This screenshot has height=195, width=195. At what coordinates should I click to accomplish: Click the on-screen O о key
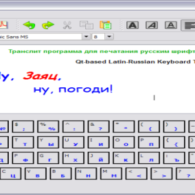124,142
